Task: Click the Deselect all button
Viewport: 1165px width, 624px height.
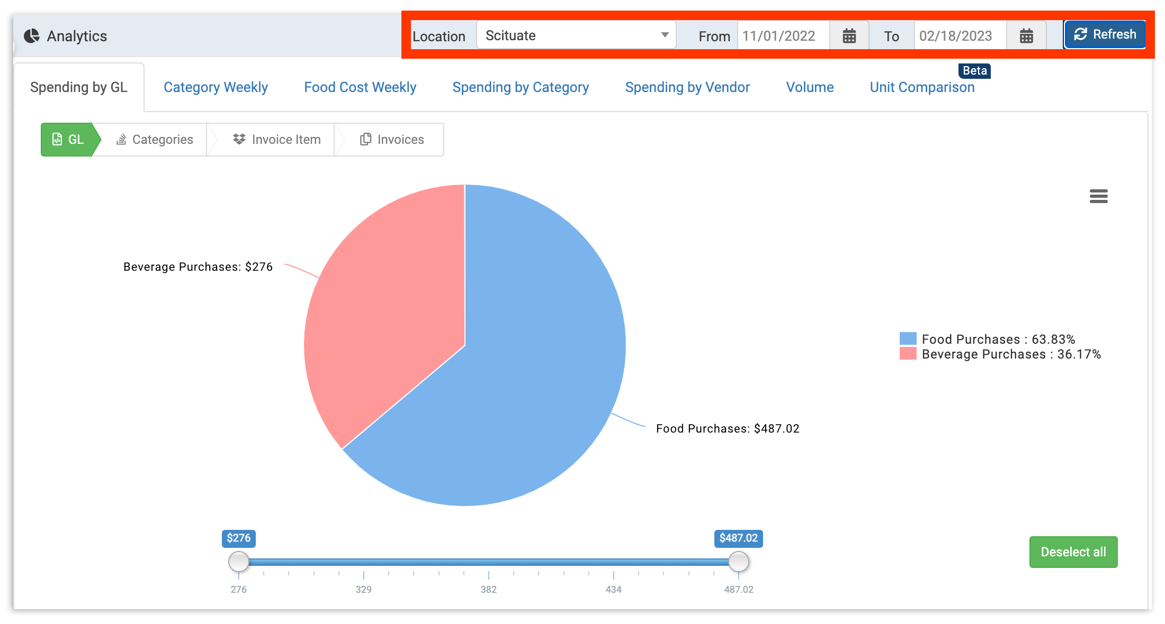Action: [x=1073, y=552]
